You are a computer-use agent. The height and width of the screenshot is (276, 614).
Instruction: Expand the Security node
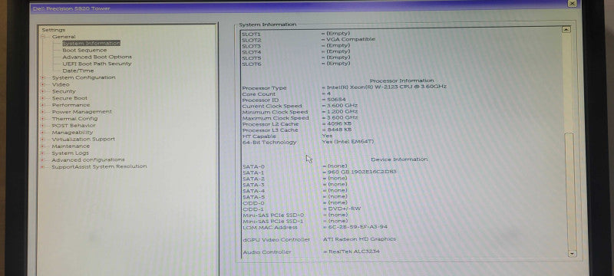click(43, 91)
